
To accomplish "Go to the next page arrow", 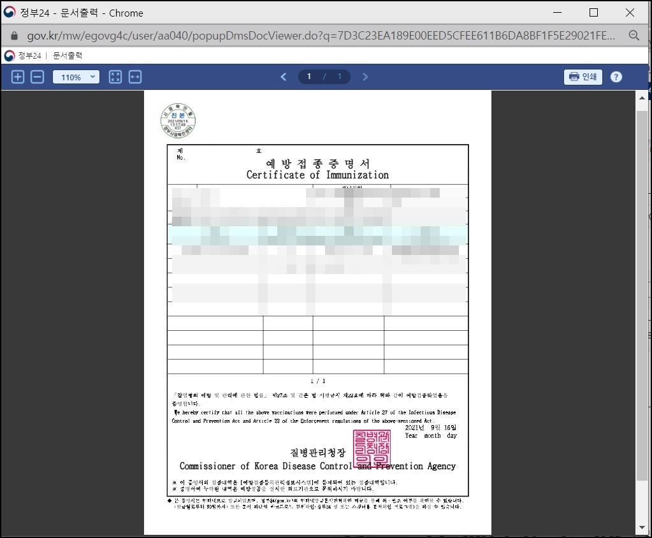I will (365, 77).
